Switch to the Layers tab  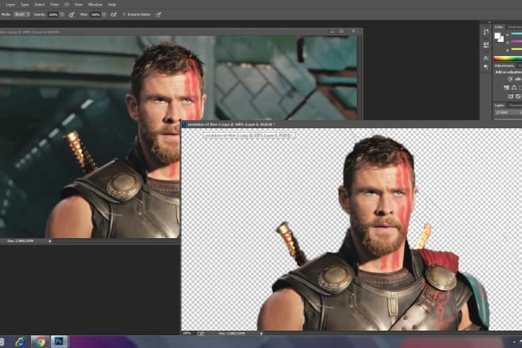pos(499,105)
